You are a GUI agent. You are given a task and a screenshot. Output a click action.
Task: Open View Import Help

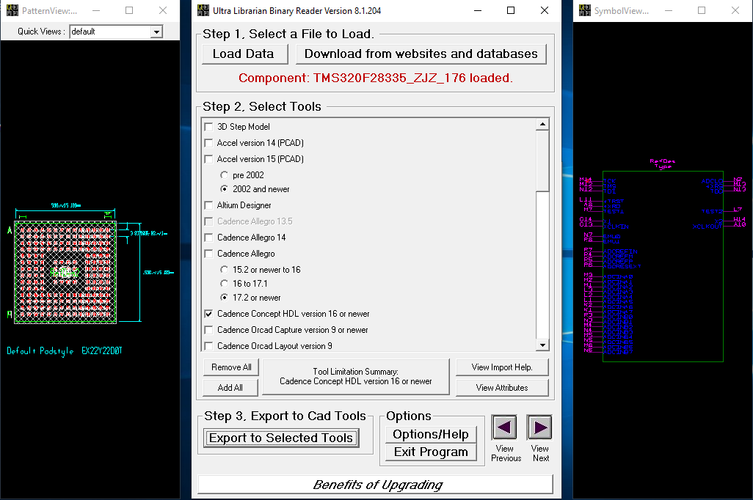click(x=502, y=367)
